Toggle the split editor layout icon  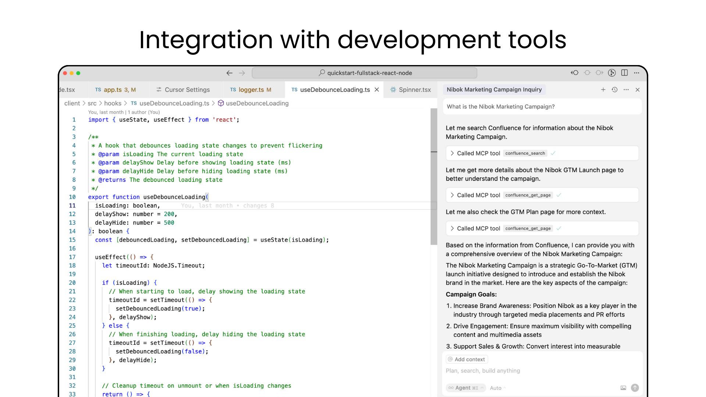click(624, 73)
